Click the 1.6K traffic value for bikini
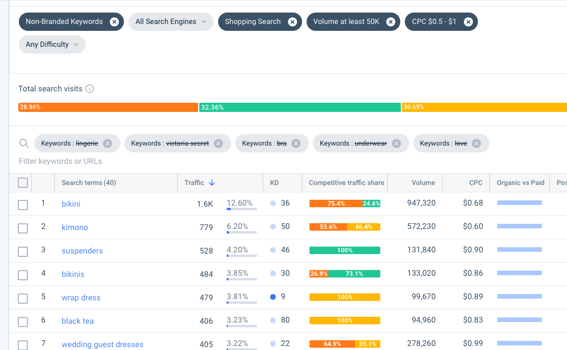 205,204
